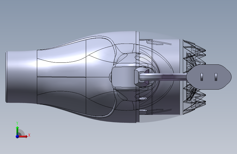The height and width of the screenshot is (154, 237).
Task: Select the left prong slot on the plug
Action: tap(202, 77)
